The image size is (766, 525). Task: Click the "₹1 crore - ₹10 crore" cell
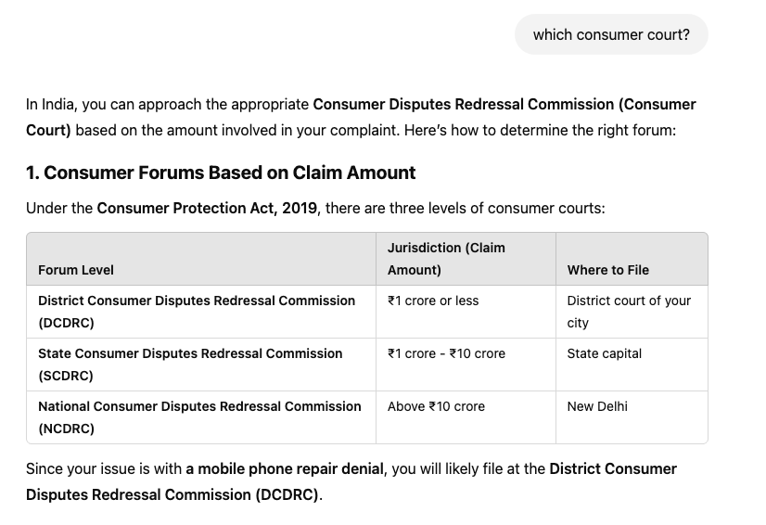(446, 353)
